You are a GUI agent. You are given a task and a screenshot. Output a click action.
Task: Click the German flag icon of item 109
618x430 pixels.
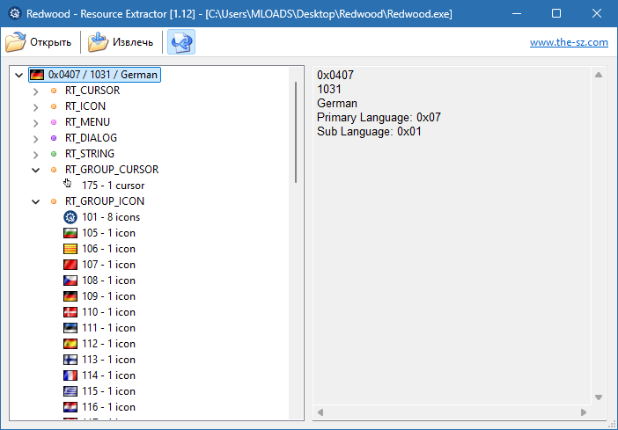[x=70, y=296]
